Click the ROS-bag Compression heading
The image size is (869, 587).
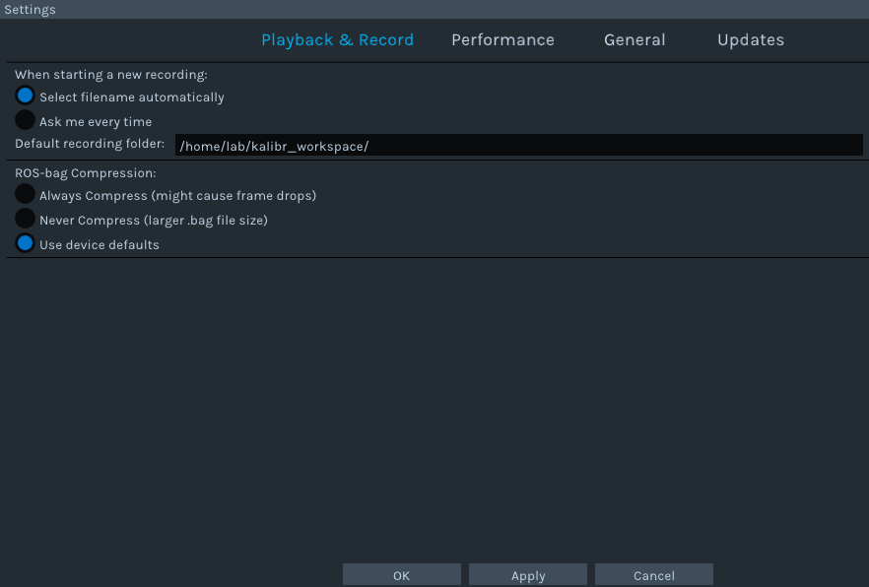[86, 172]
